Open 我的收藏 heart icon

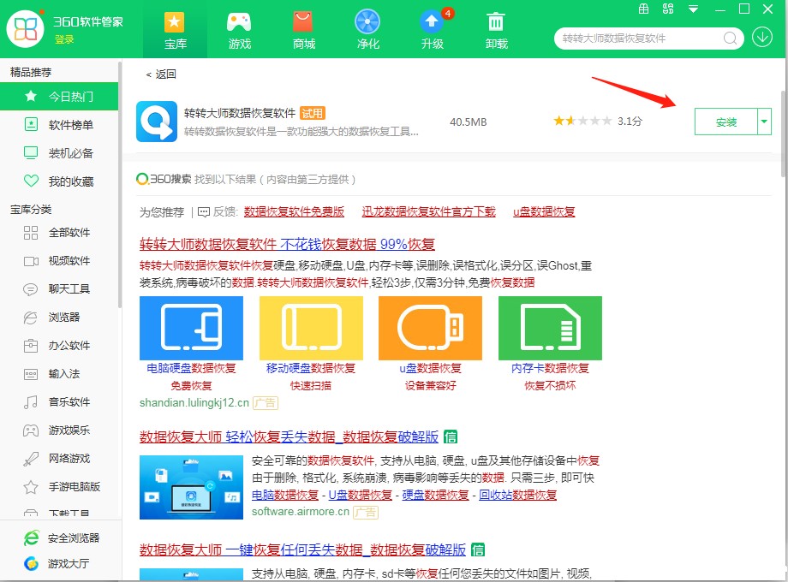(30, 181)
